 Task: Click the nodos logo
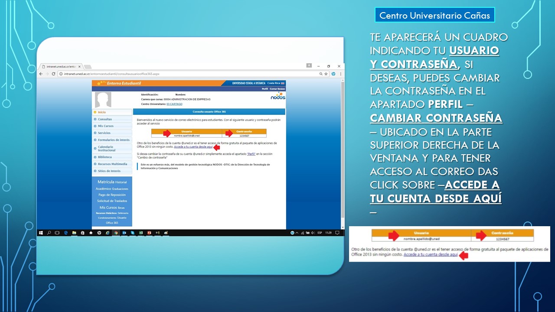click(x=278, y=96)
